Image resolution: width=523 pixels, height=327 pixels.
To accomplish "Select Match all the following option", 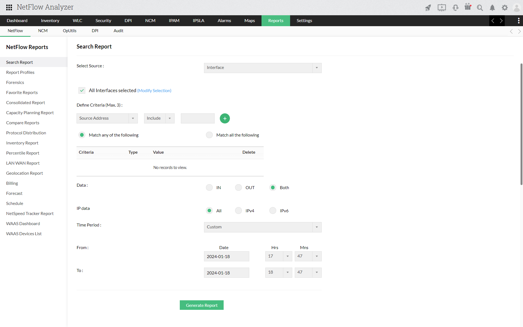I will coord(209,135).
